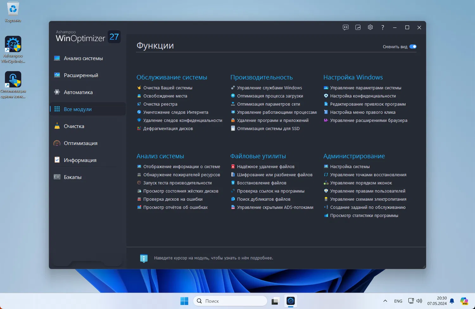The height and width of the screenshot is (309, 475).
Task: Click the icon next to Очистка Вашей системы
Action: pyautogui.click(x=139, y=88)
